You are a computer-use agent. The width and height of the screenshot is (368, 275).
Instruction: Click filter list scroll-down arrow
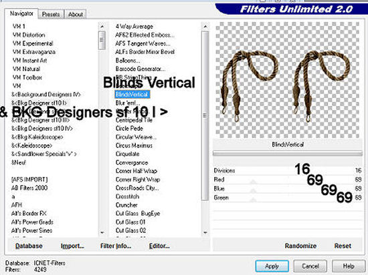(x=205, y=233)
